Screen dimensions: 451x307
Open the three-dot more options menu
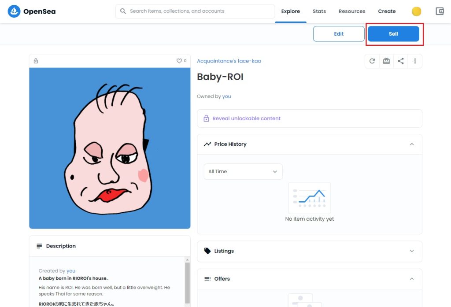415,61
